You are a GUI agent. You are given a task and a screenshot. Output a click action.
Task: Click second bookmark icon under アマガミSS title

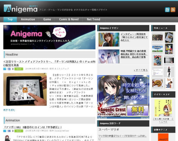pos(9,131)
